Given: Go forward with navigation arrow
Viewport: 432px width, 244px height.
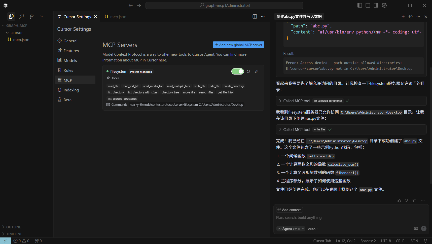Looking at the screenshot, I should (x=139, y=5).
